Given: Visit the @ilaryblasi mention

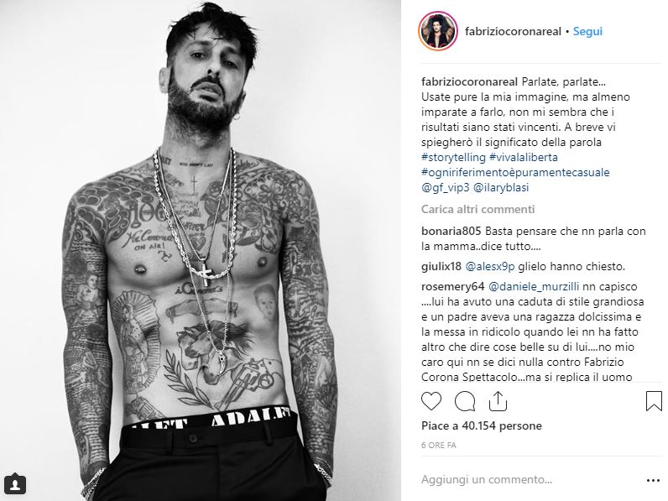Looking at the screenshot, I should click(x=501, y=187).
